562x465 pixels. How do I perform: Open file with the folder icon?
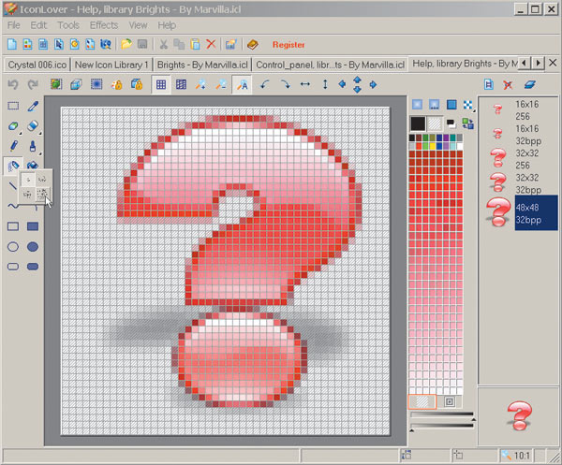(x=126, y=44)
